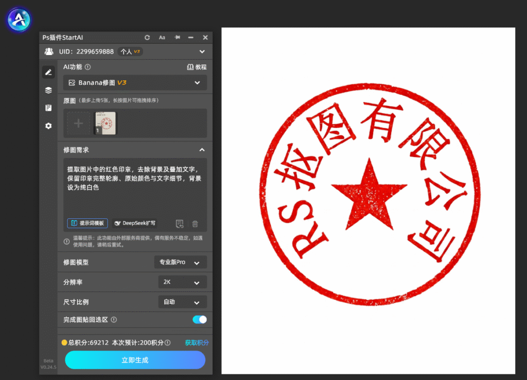Click the warning info icon beside 温馨提示

(66, 241)
